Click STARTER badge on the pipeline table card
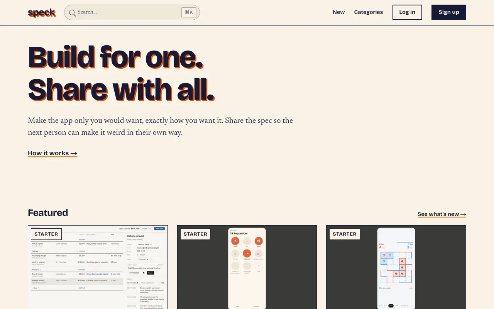The height and width of the screenshot is (309, 494). coord(46,234)
